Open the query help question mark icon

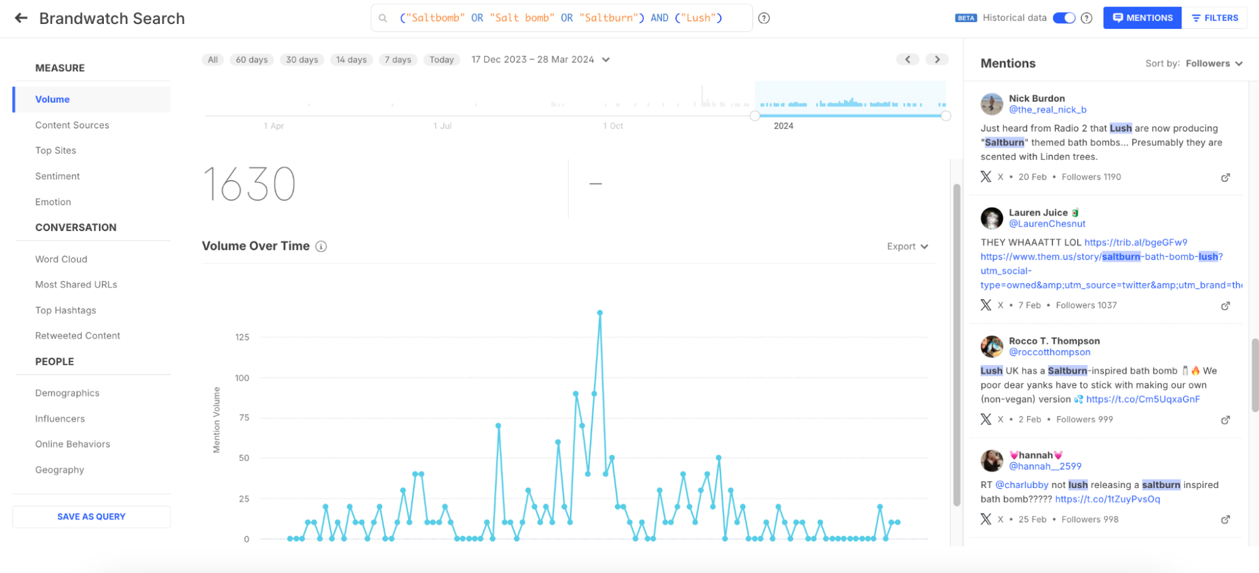click(764, 18)
